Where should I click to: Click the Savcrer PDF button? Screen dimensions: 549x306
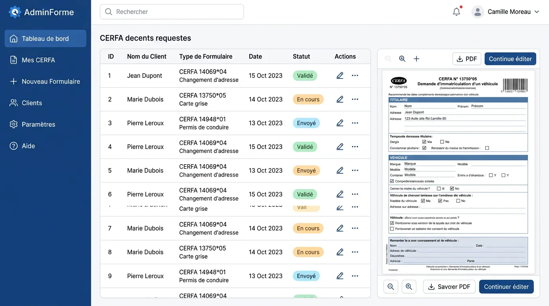(x=449, y=287)
